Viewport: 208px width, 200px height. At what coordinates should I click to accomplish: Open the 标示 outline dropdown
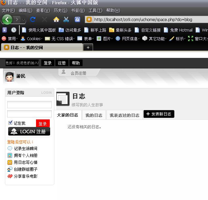pyautogui.click(x=177, y=38)
